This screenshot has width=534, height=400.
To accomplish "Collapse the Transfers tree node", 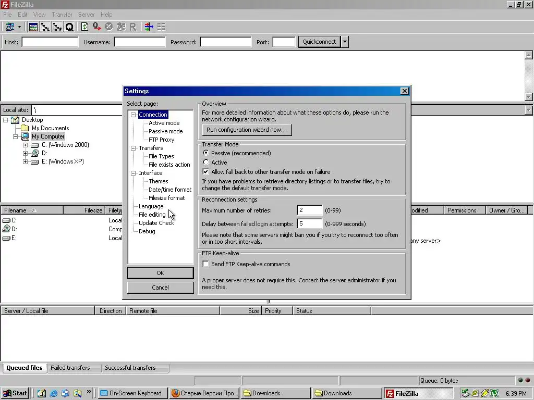I will tap(133, 148).
